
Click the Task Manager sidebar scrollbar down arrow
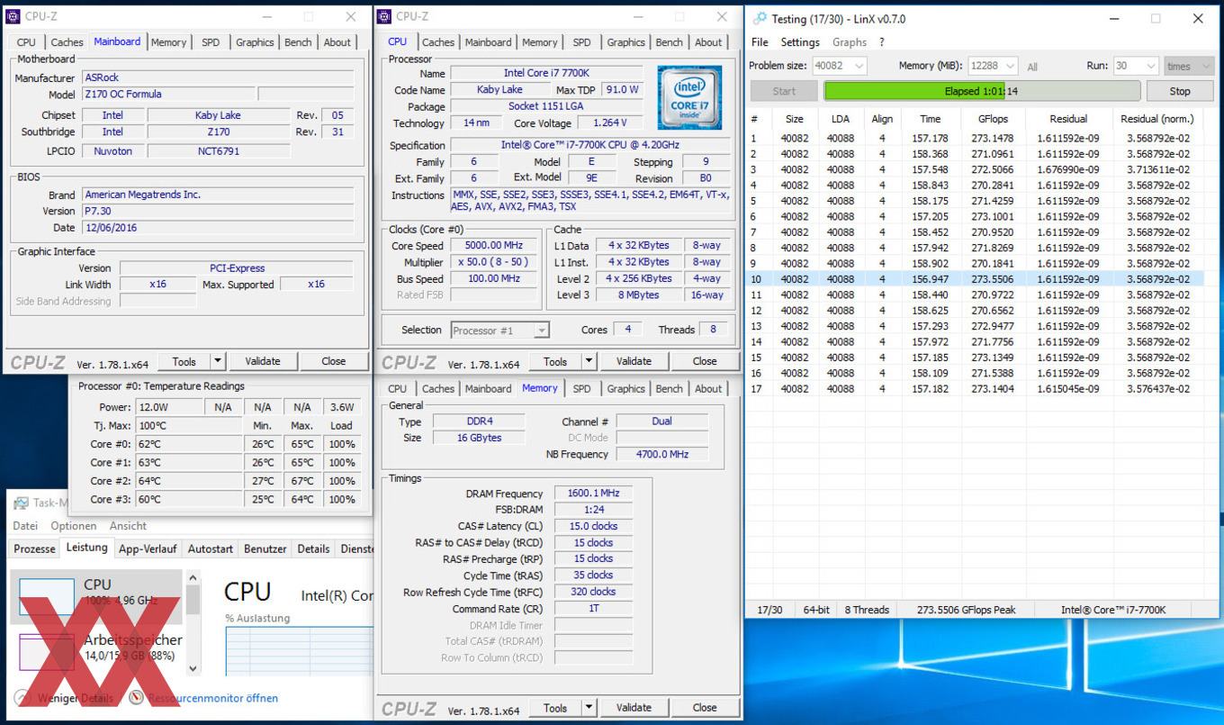(193, 669)
